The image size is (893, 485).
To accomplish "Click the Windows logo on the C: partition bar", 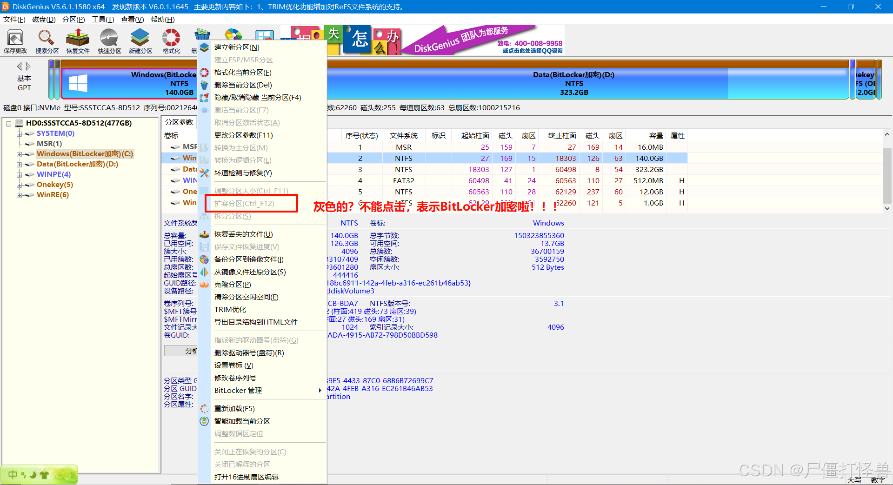I will (x=78, y=84).
